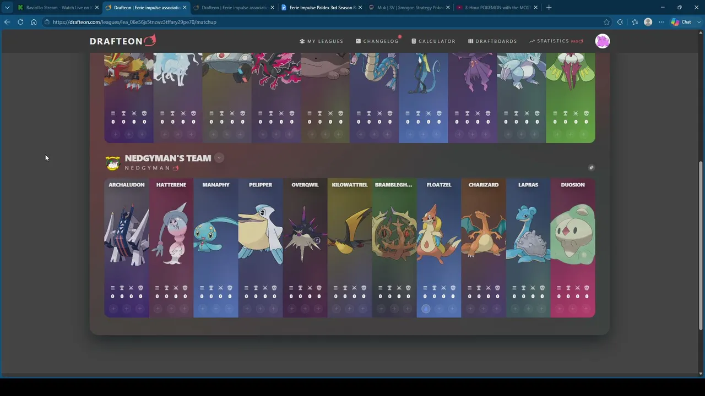Click the browser home icon
This screenshot has height=396, width=705.
click(x=34, y=22)
